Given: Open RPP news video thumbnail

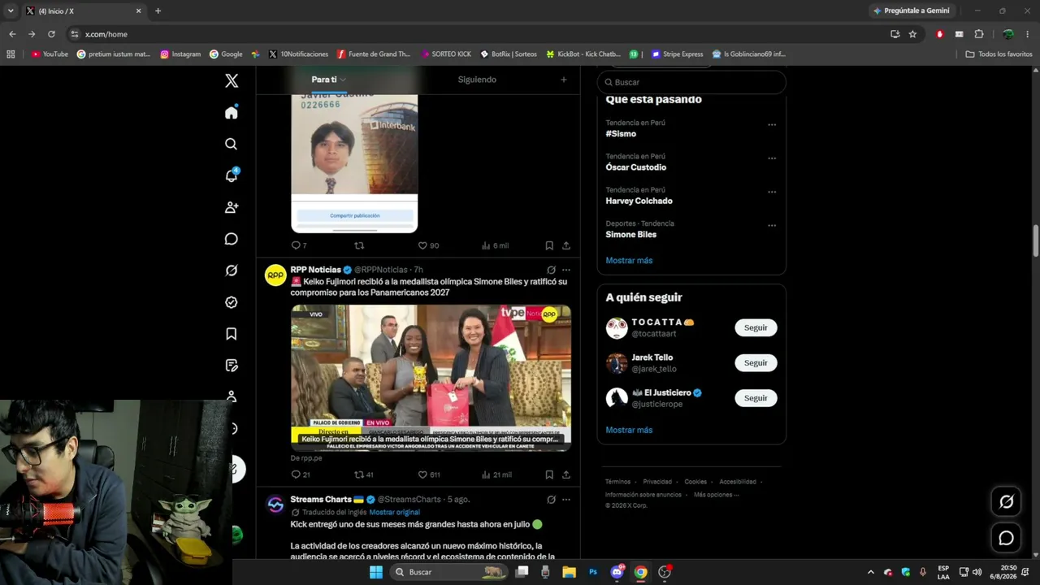Looking at the screenshot, I should pos(431,378).
